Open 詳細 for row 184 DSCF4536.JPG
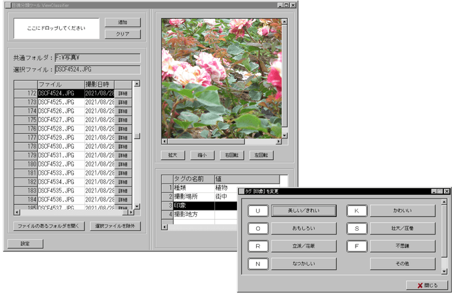The height and width of the screenshot is (295, 455). coord(123,199)
